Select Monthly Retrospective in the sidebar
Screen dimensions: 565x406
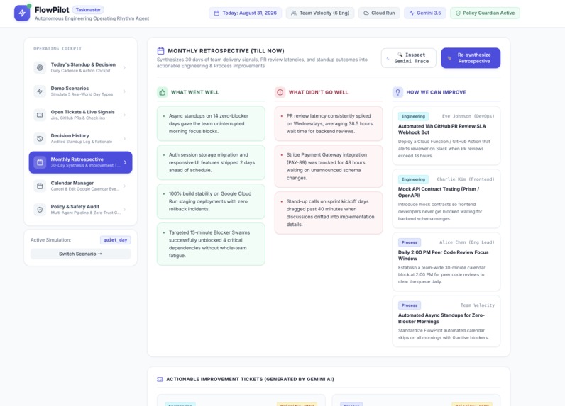pyautogui.click(x=80, y=162)
